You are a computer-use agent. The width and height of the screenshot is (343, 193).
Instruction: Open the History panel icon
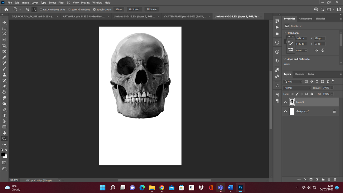(277, 43)
